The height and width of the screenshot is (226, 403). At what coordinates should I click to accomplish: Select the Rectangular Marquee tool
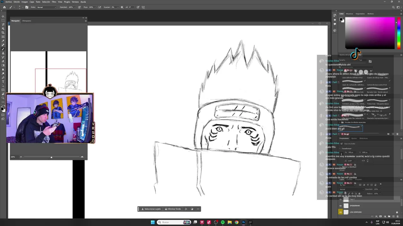pyautogui.click(x=3, y=20)
